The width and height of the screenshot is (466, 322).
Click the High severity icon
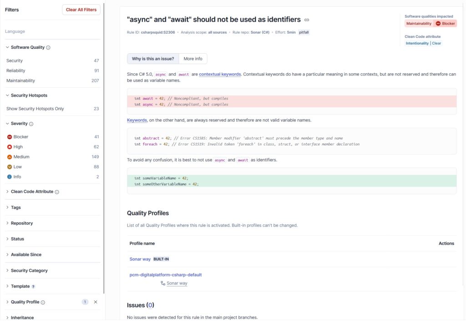pos(10,146)
